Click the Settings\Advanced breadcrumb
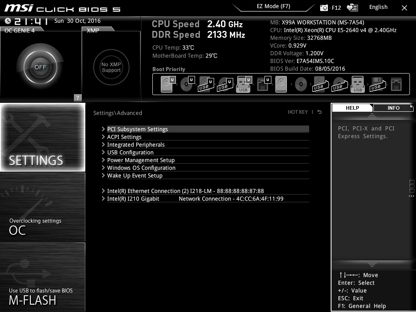This screenshot has width=416, height=312. (117, 113)
